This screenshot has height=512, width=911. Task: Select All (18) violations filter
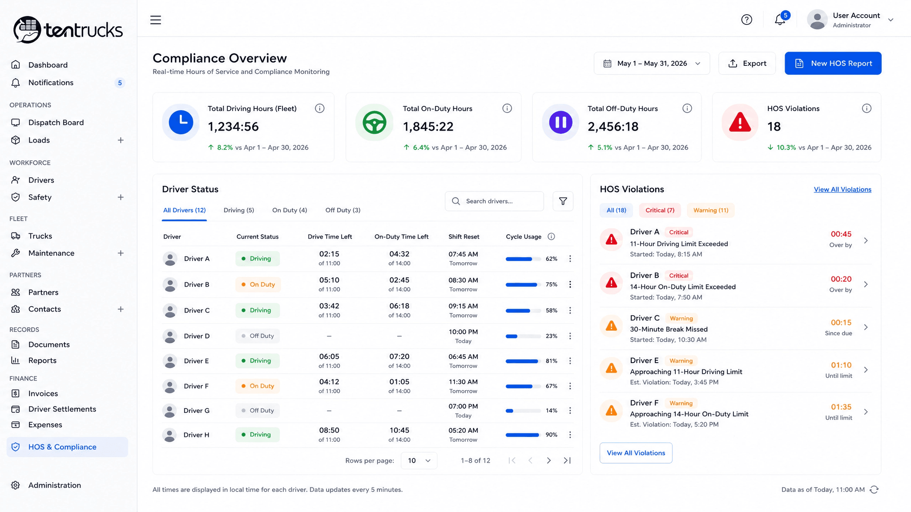pos(617,210)
